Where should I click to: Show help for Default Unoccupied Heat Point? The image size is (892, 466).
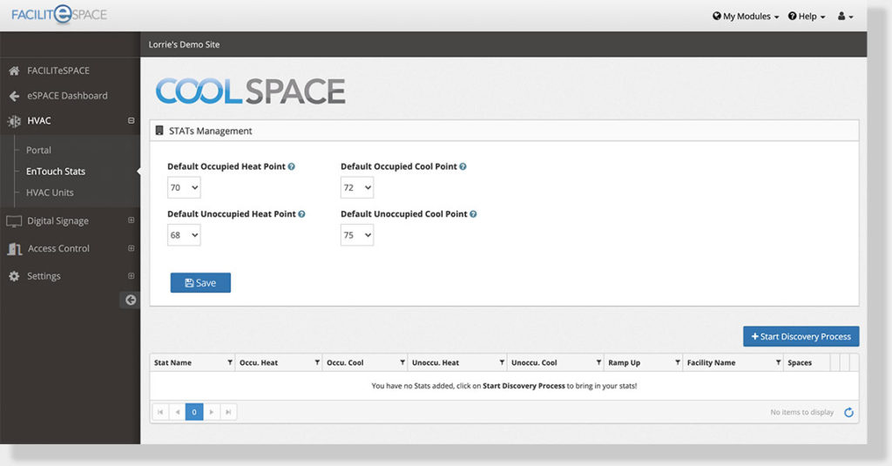[x=301, y=214]
